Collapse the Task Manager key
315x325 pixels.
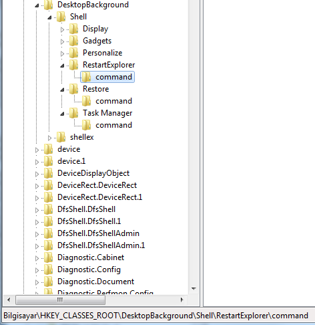[x=62, y=114]
